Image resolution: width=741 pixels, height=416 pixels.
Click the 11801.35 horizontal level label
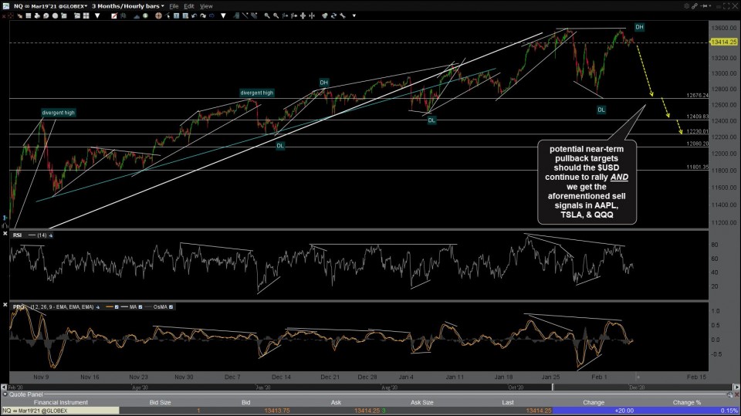(x=698, y=167)
